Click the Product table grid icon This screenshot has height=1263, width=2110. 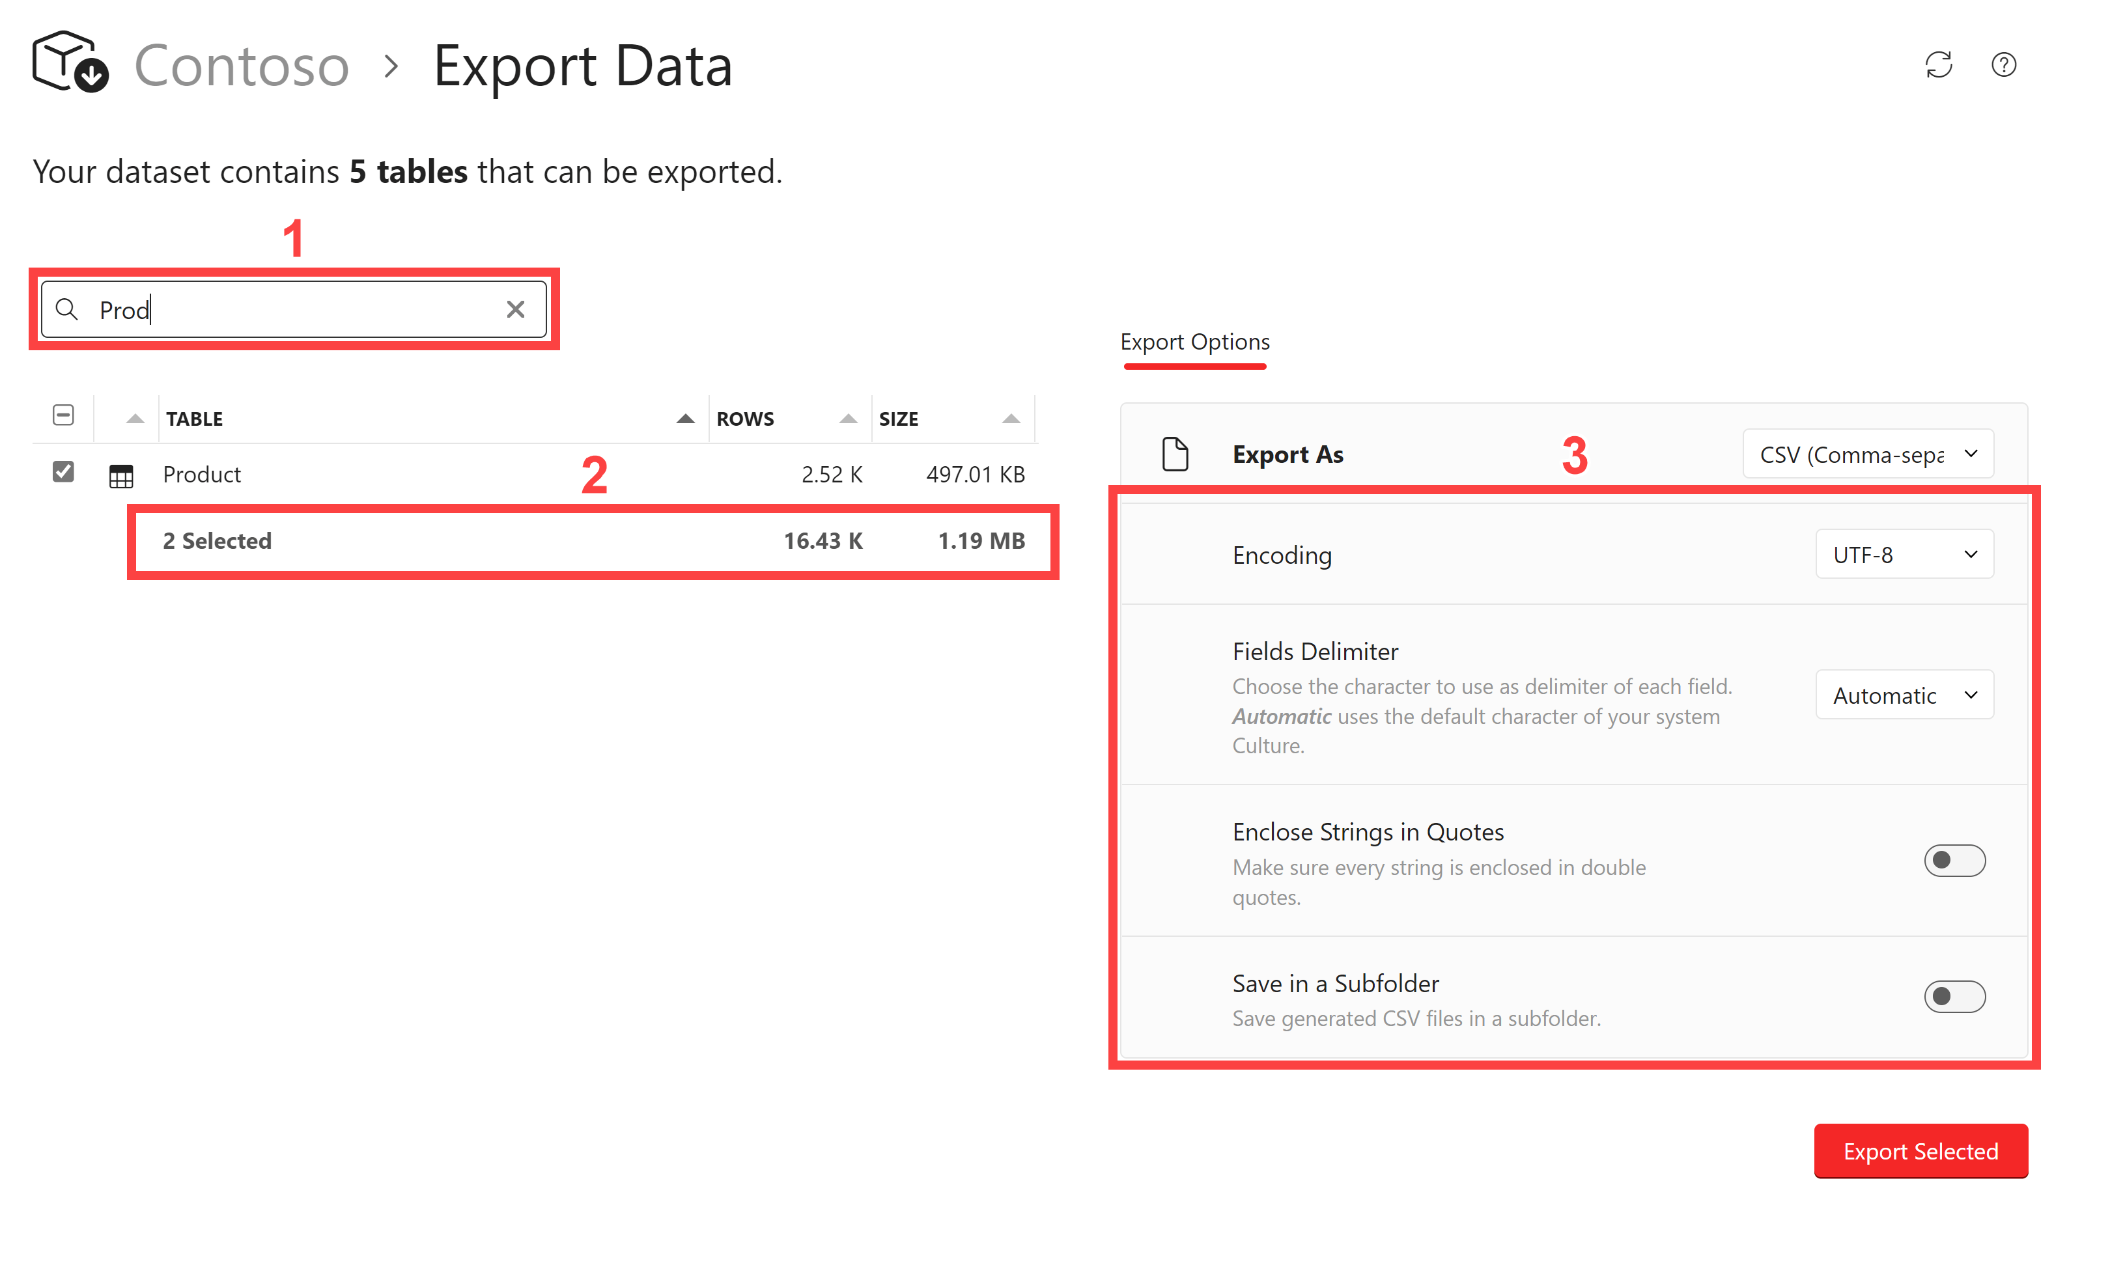coord(121,476)
